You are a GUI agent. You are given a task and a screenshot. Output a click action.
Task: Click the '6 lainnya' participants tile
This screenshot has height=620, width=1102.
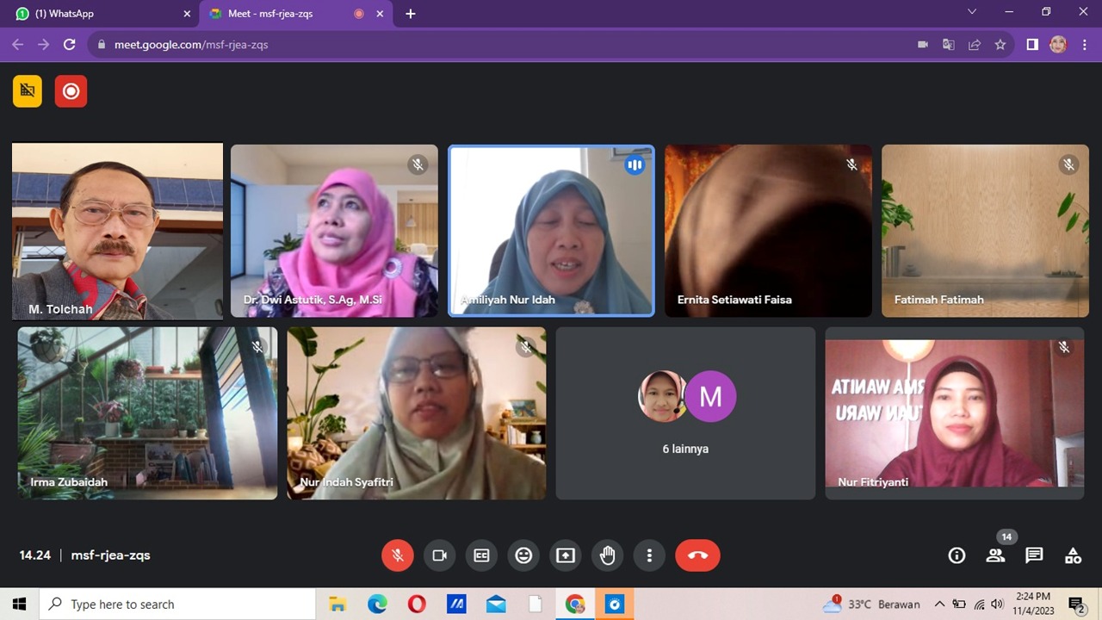pos(685,413)
